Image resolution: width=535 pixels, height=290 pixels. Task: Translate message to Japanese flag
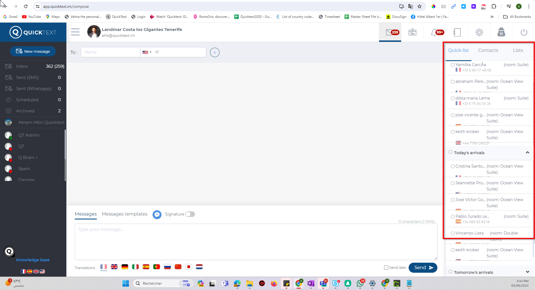189,267
